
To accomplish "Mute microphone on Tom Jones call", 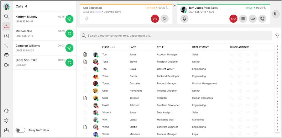I will pos(185,19).
